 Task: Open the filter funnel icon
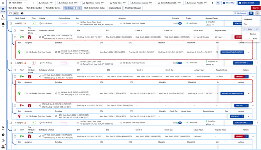click(218, 3)
